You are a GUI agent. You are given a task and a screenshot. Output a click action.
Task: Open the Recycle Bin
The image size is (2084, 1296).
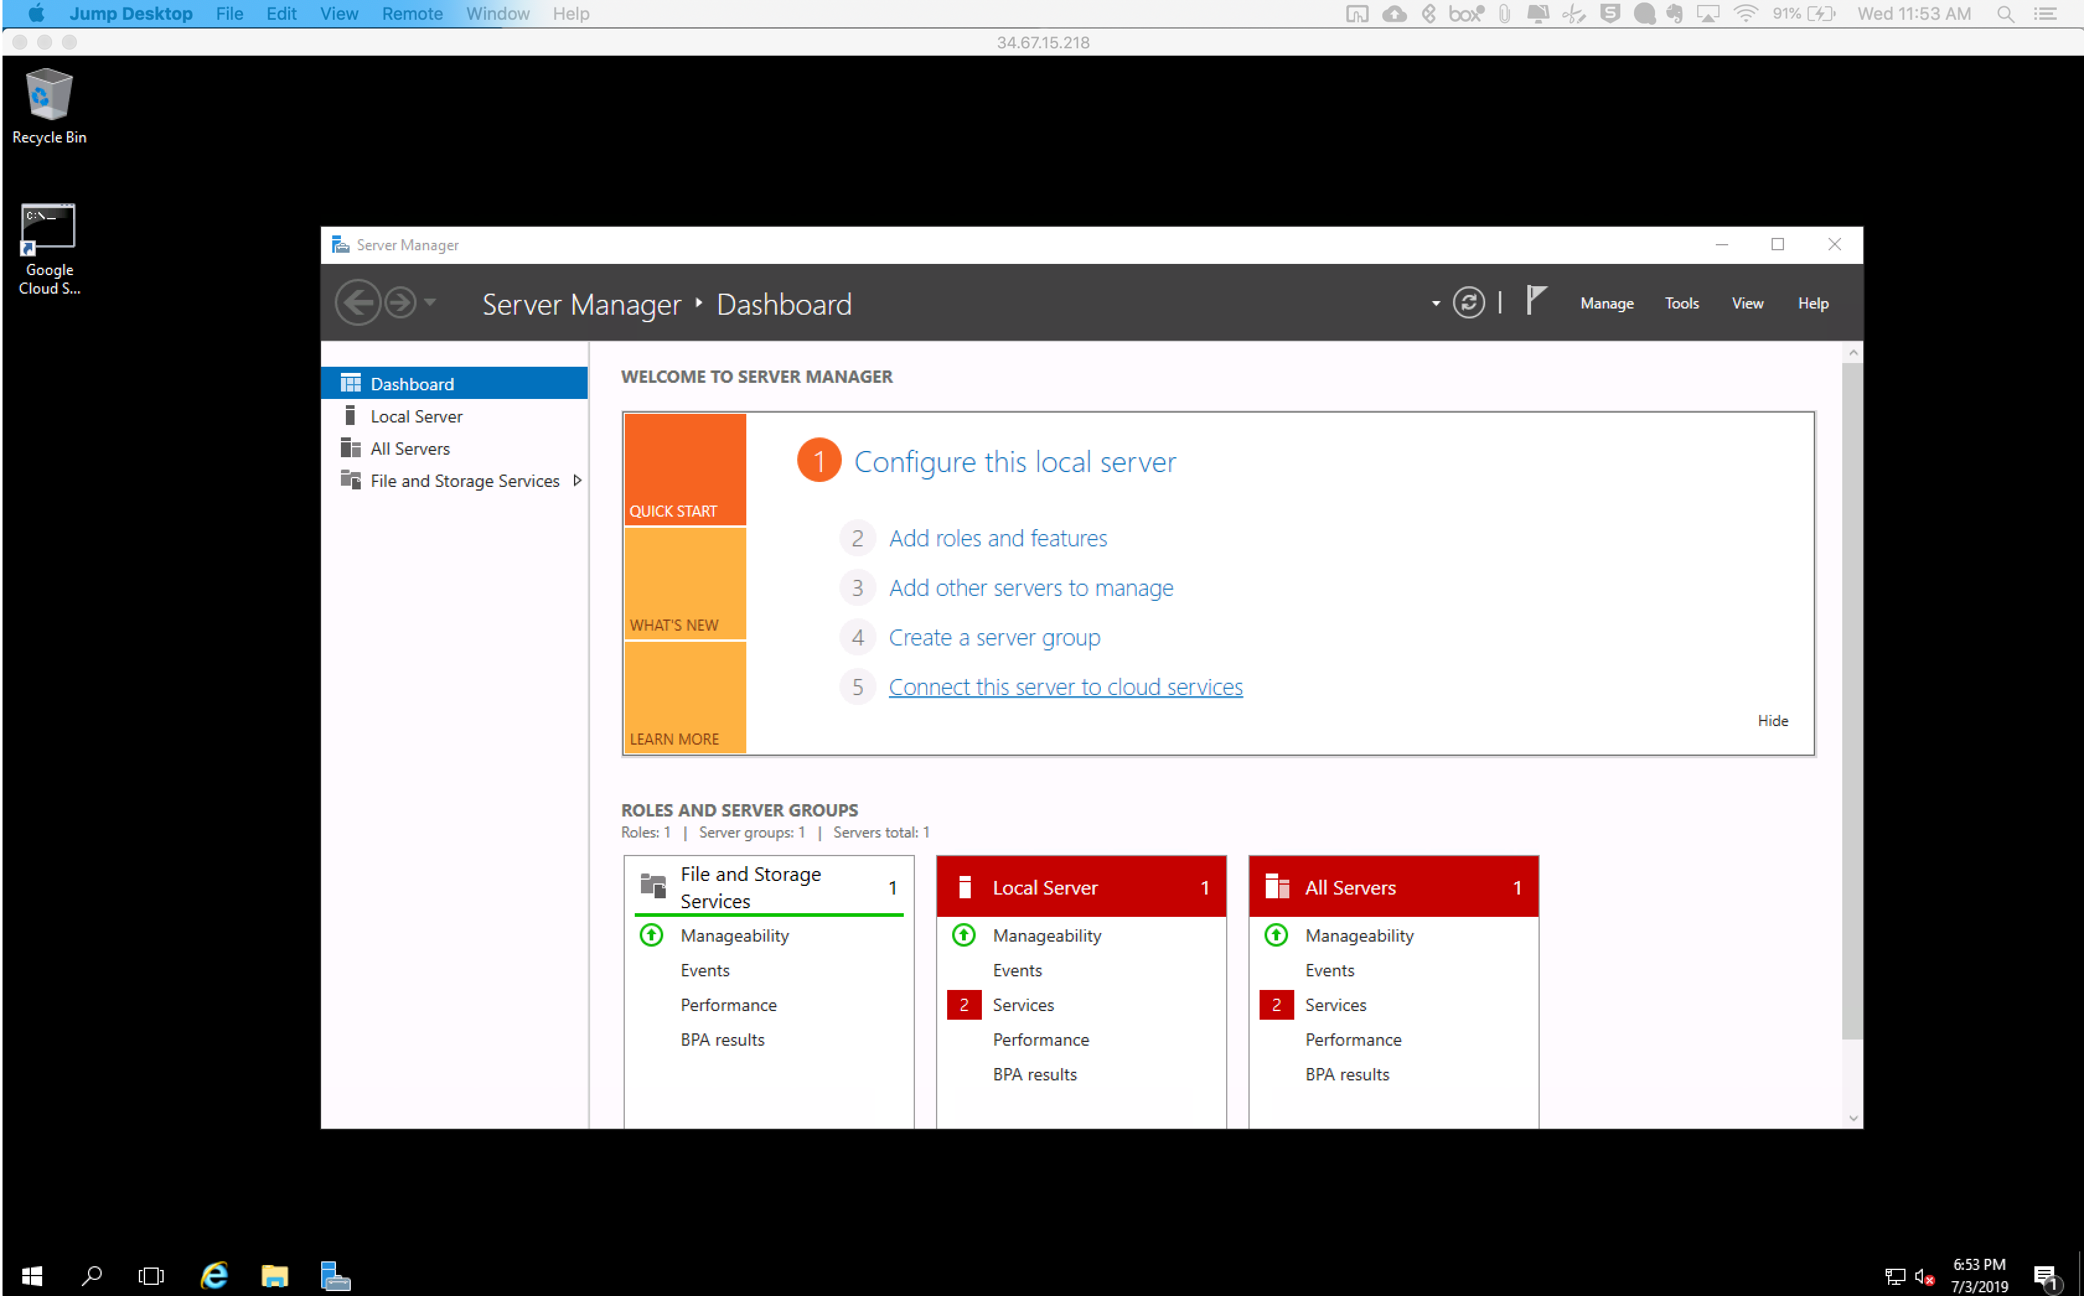tap(48, 94)
